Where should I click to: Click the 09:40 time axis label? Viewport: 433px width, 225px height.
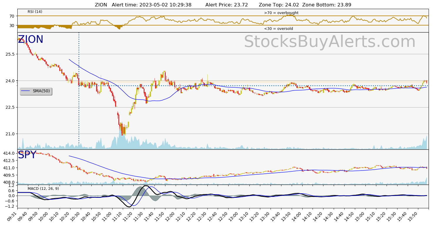pos(23,216)
